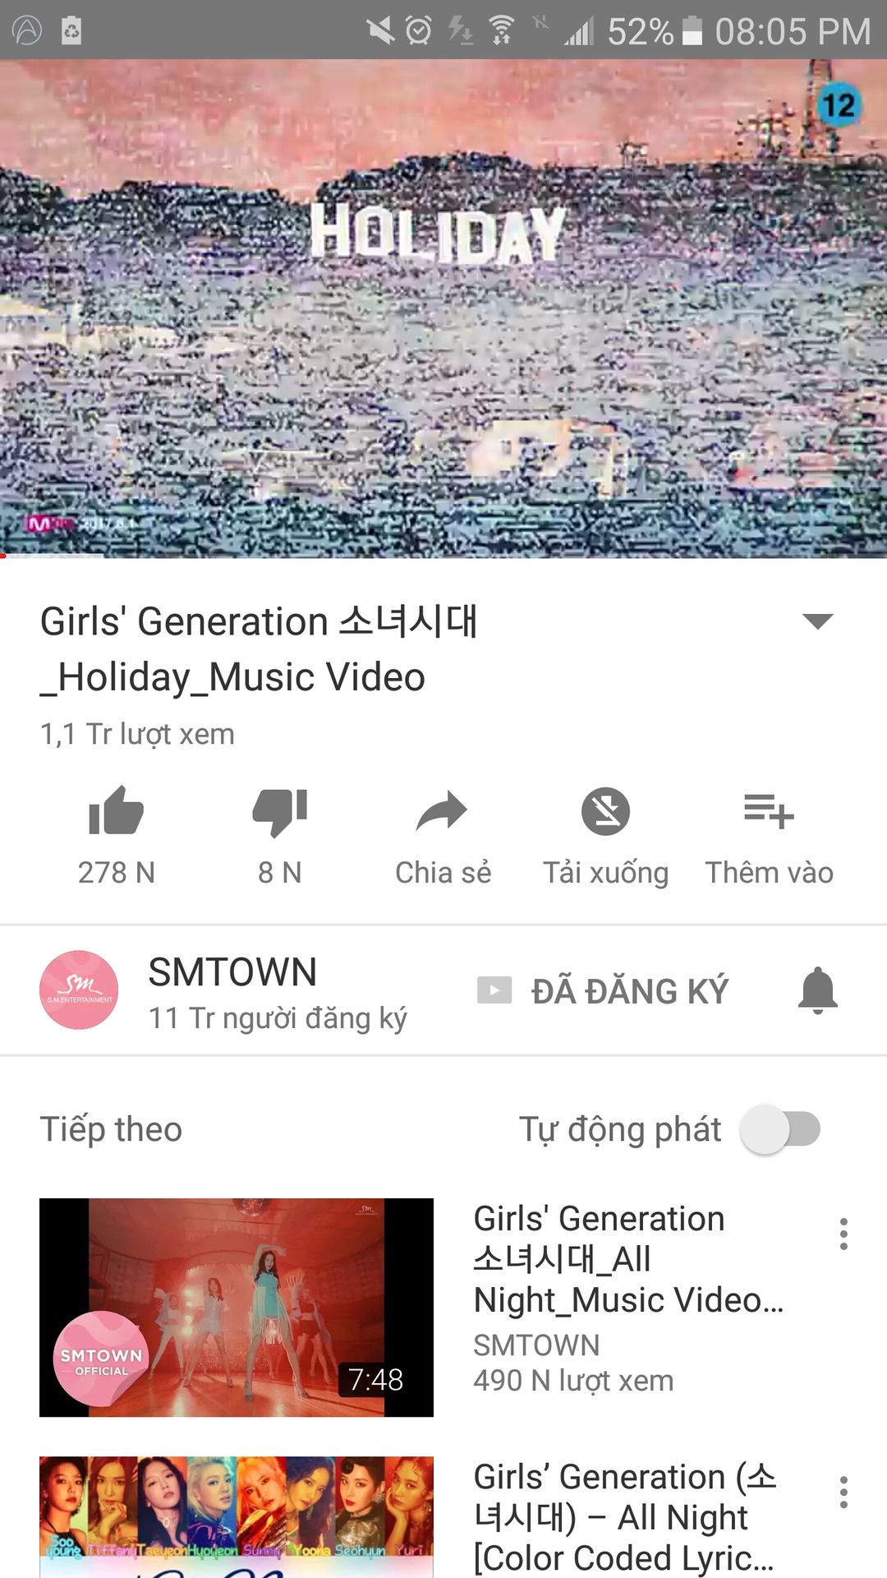Seek using the red video progress bar
This screenshot has height=1578, width=887.
[443, 556]
